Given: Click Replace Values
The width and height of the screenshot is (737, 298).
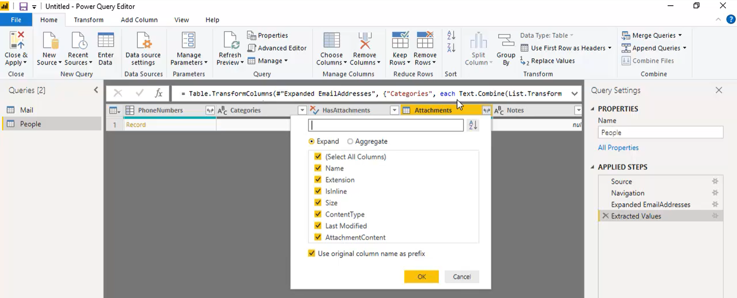Looking at the screenshot, I should pyautogui.click(x=547, y=61).
